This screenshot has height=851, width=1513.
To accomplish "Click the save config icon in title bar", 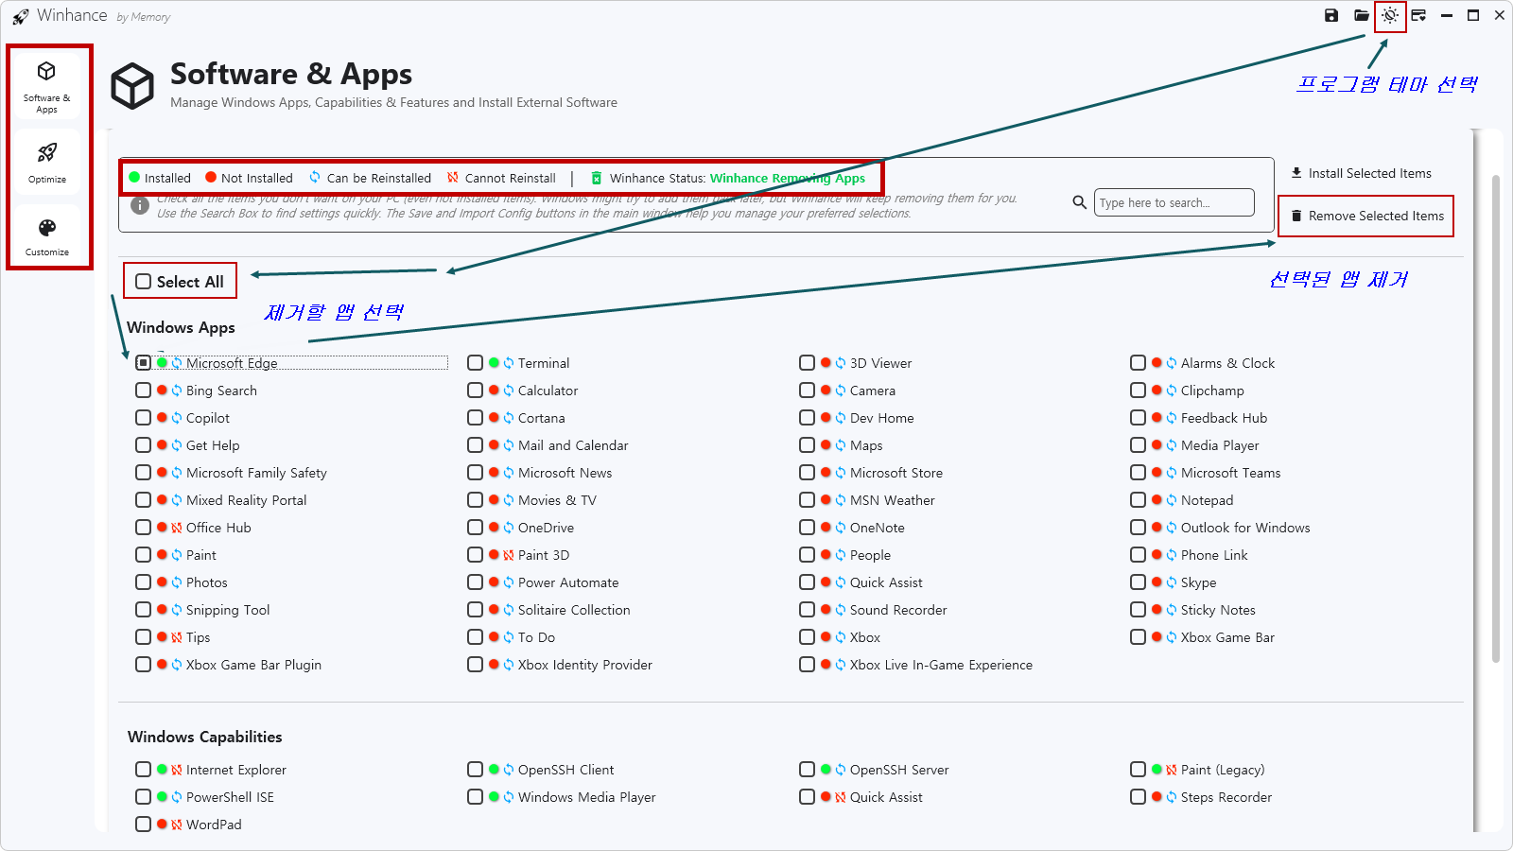I will tap(1331, 15).
